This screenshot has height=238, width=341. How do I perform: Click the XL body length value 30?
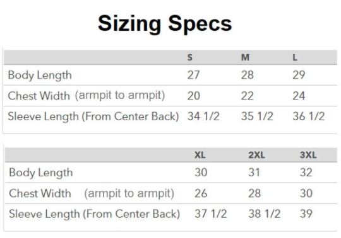tap(201, 173)
